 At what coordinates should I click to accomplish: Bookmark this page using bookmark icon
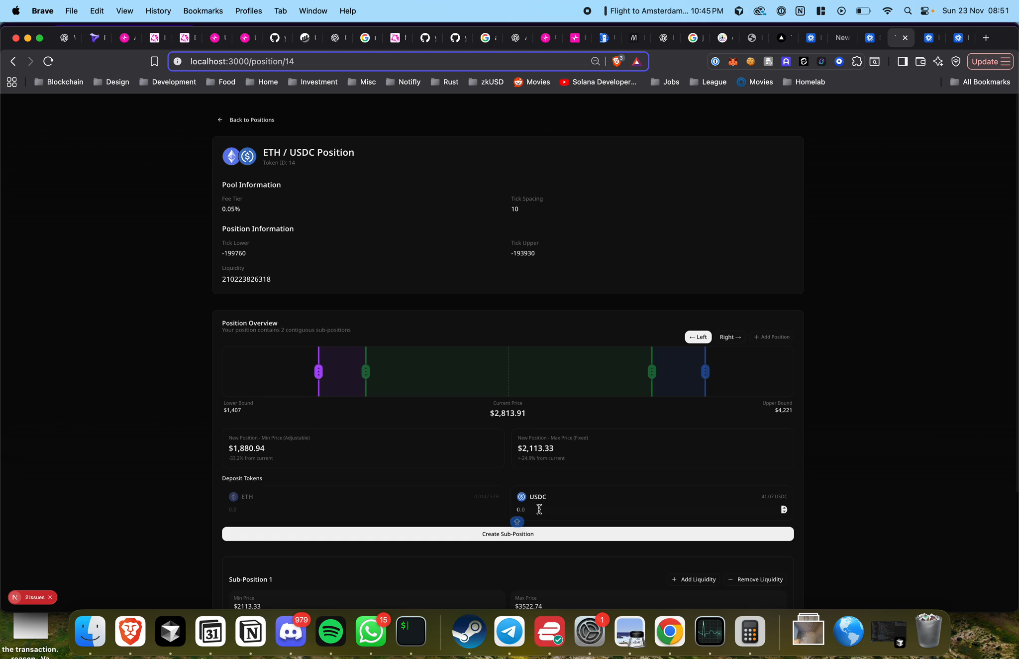click(154, 61)
